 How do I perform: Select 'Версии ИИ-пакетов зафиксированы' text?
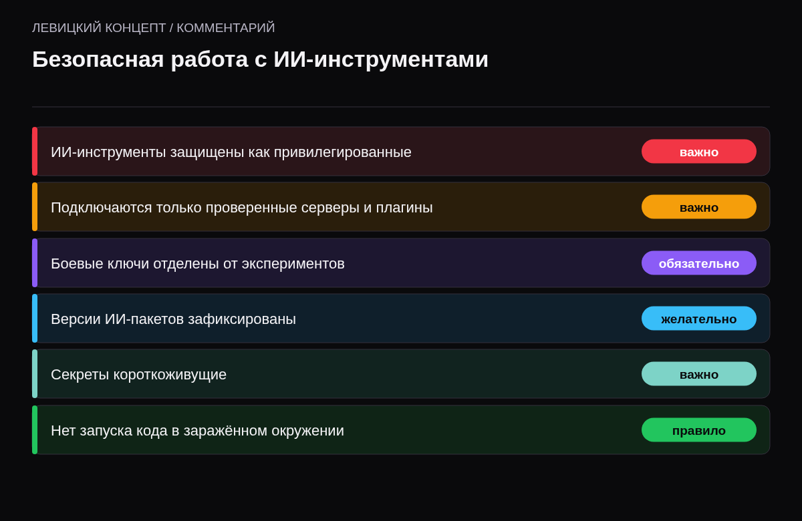tap(173, 319)
